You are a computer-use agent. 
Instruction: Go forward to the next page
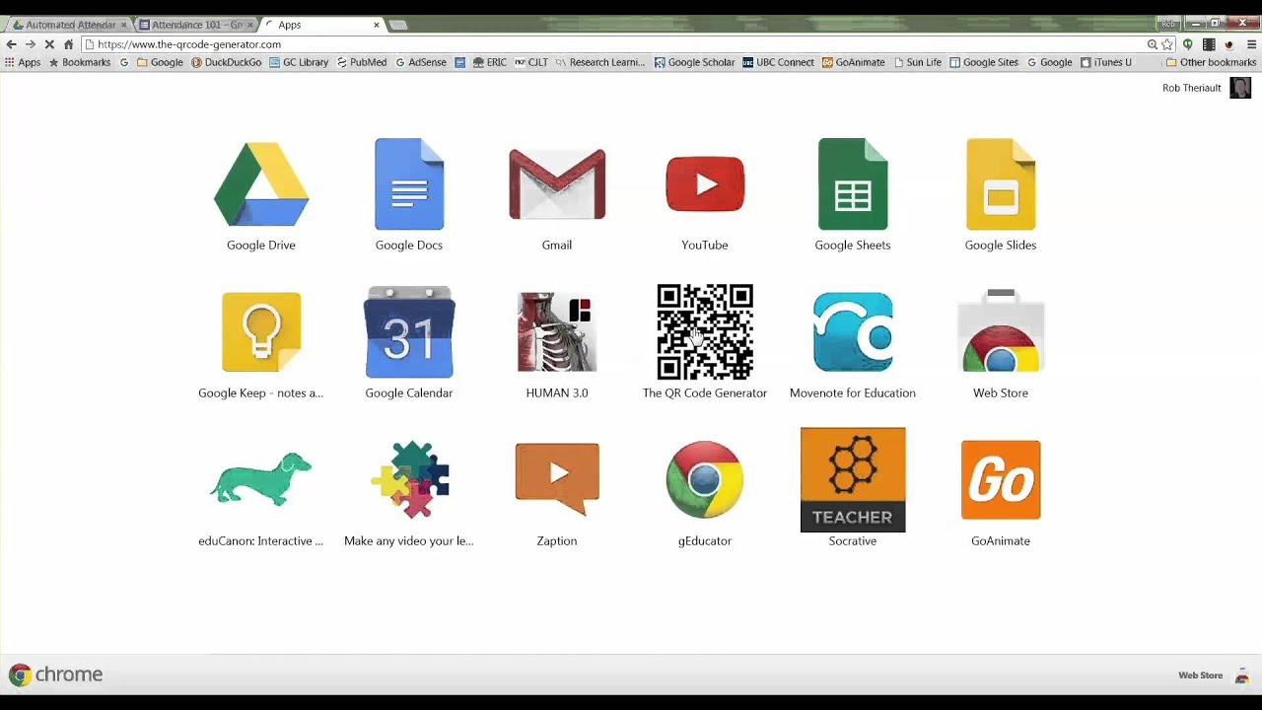(31, 44)
